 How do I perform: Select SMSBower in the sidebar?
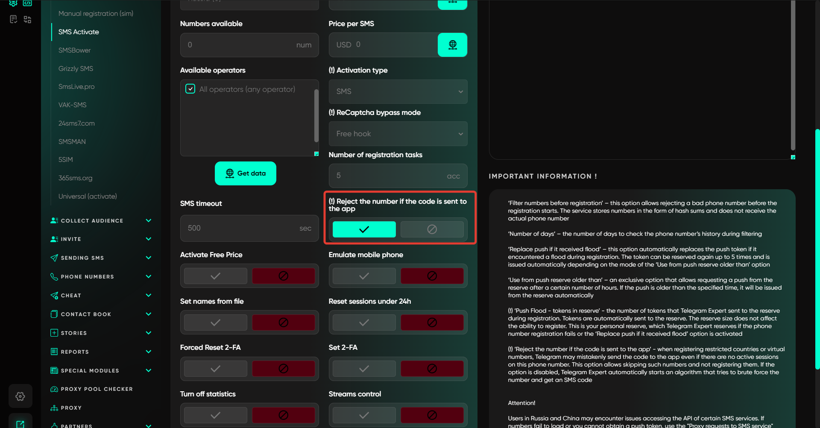(75, 50)
